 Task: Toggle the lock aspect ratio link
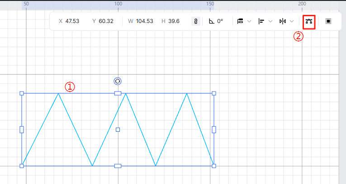click(x=196, y=21)
